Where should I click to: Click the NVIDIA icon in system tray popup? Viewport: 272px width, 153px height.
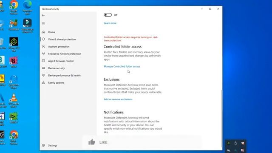229,143
